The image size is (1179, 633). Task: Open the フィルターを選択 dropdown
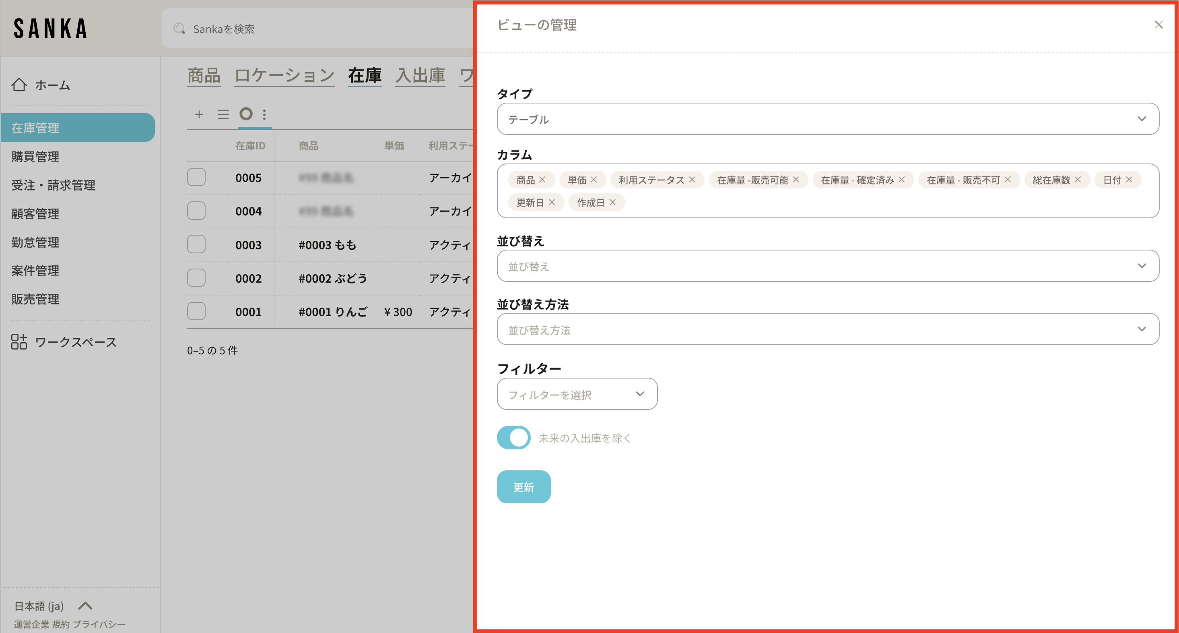tap(577, 394)
